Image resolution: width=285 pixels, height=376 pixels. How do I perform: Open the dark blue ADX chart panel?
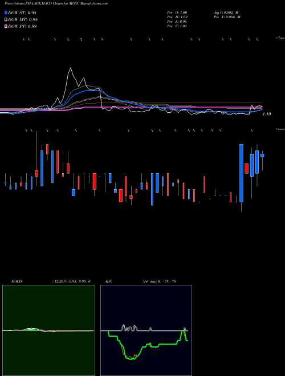coord(146,330)
